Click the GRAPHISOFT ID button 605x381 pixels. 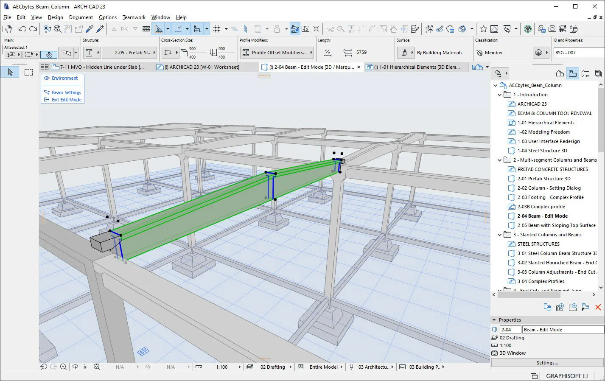(567, 376)
